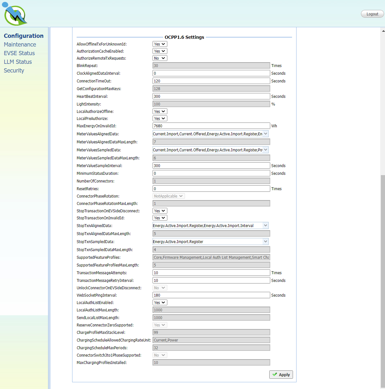Click the Apply button

pos(281,375)
